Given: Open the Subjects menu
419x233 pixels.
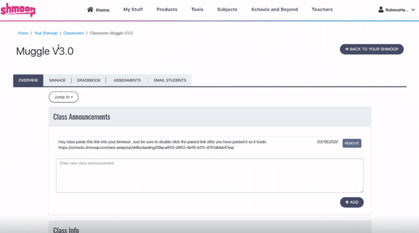Looking at the screenshot, I should click(227, 9).
